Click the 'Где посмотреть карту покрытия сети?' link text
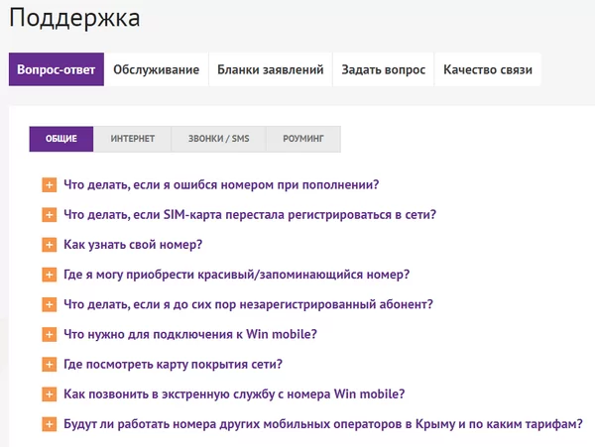 [x=173, y=365]
